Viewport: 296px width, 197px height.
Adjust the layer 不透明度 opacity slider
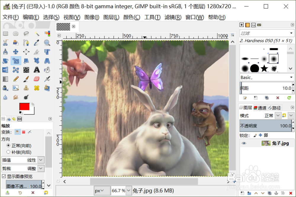tap(266, 126)
